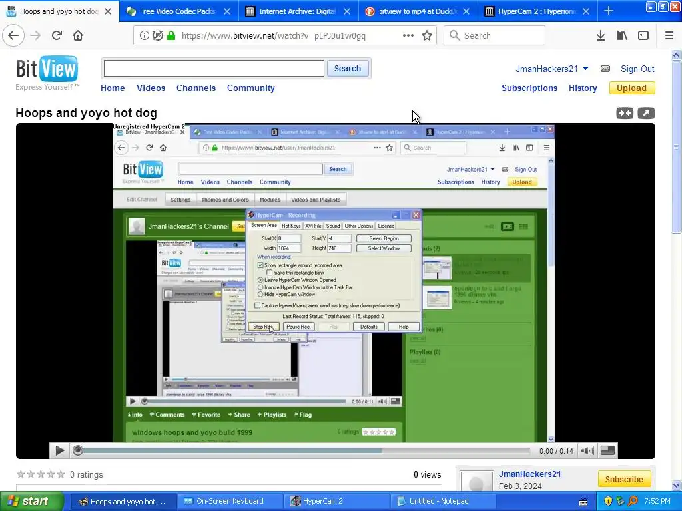Viewport: 682px width, 511px height.
Task: Open viewing History
Action: pyautogui.click(x=583, y=88)
